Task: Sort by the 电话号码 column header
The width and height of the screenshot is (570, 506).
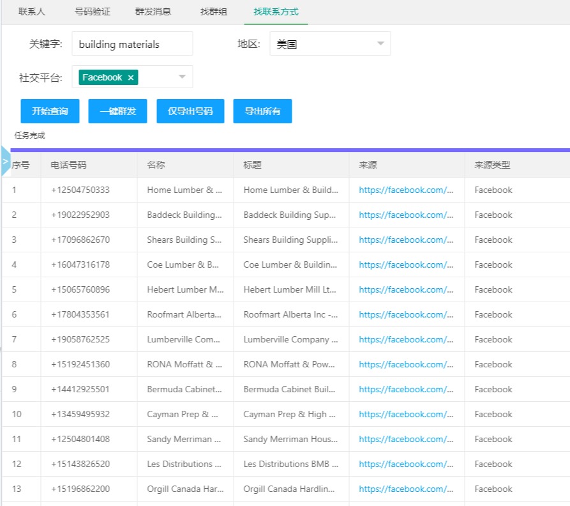Action: pyautogui.click(x=69, y=165)
